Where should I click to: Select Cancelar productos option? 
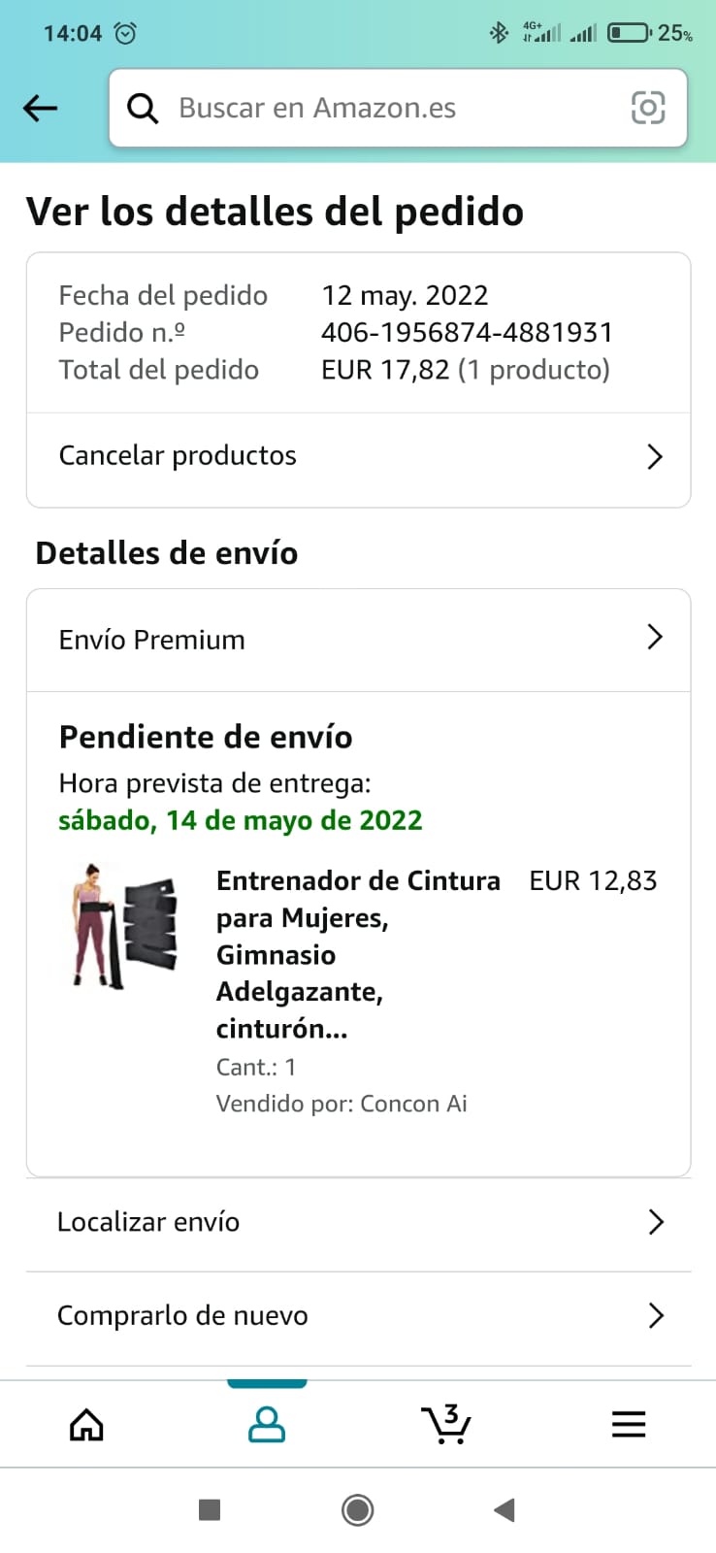(358, 456)
